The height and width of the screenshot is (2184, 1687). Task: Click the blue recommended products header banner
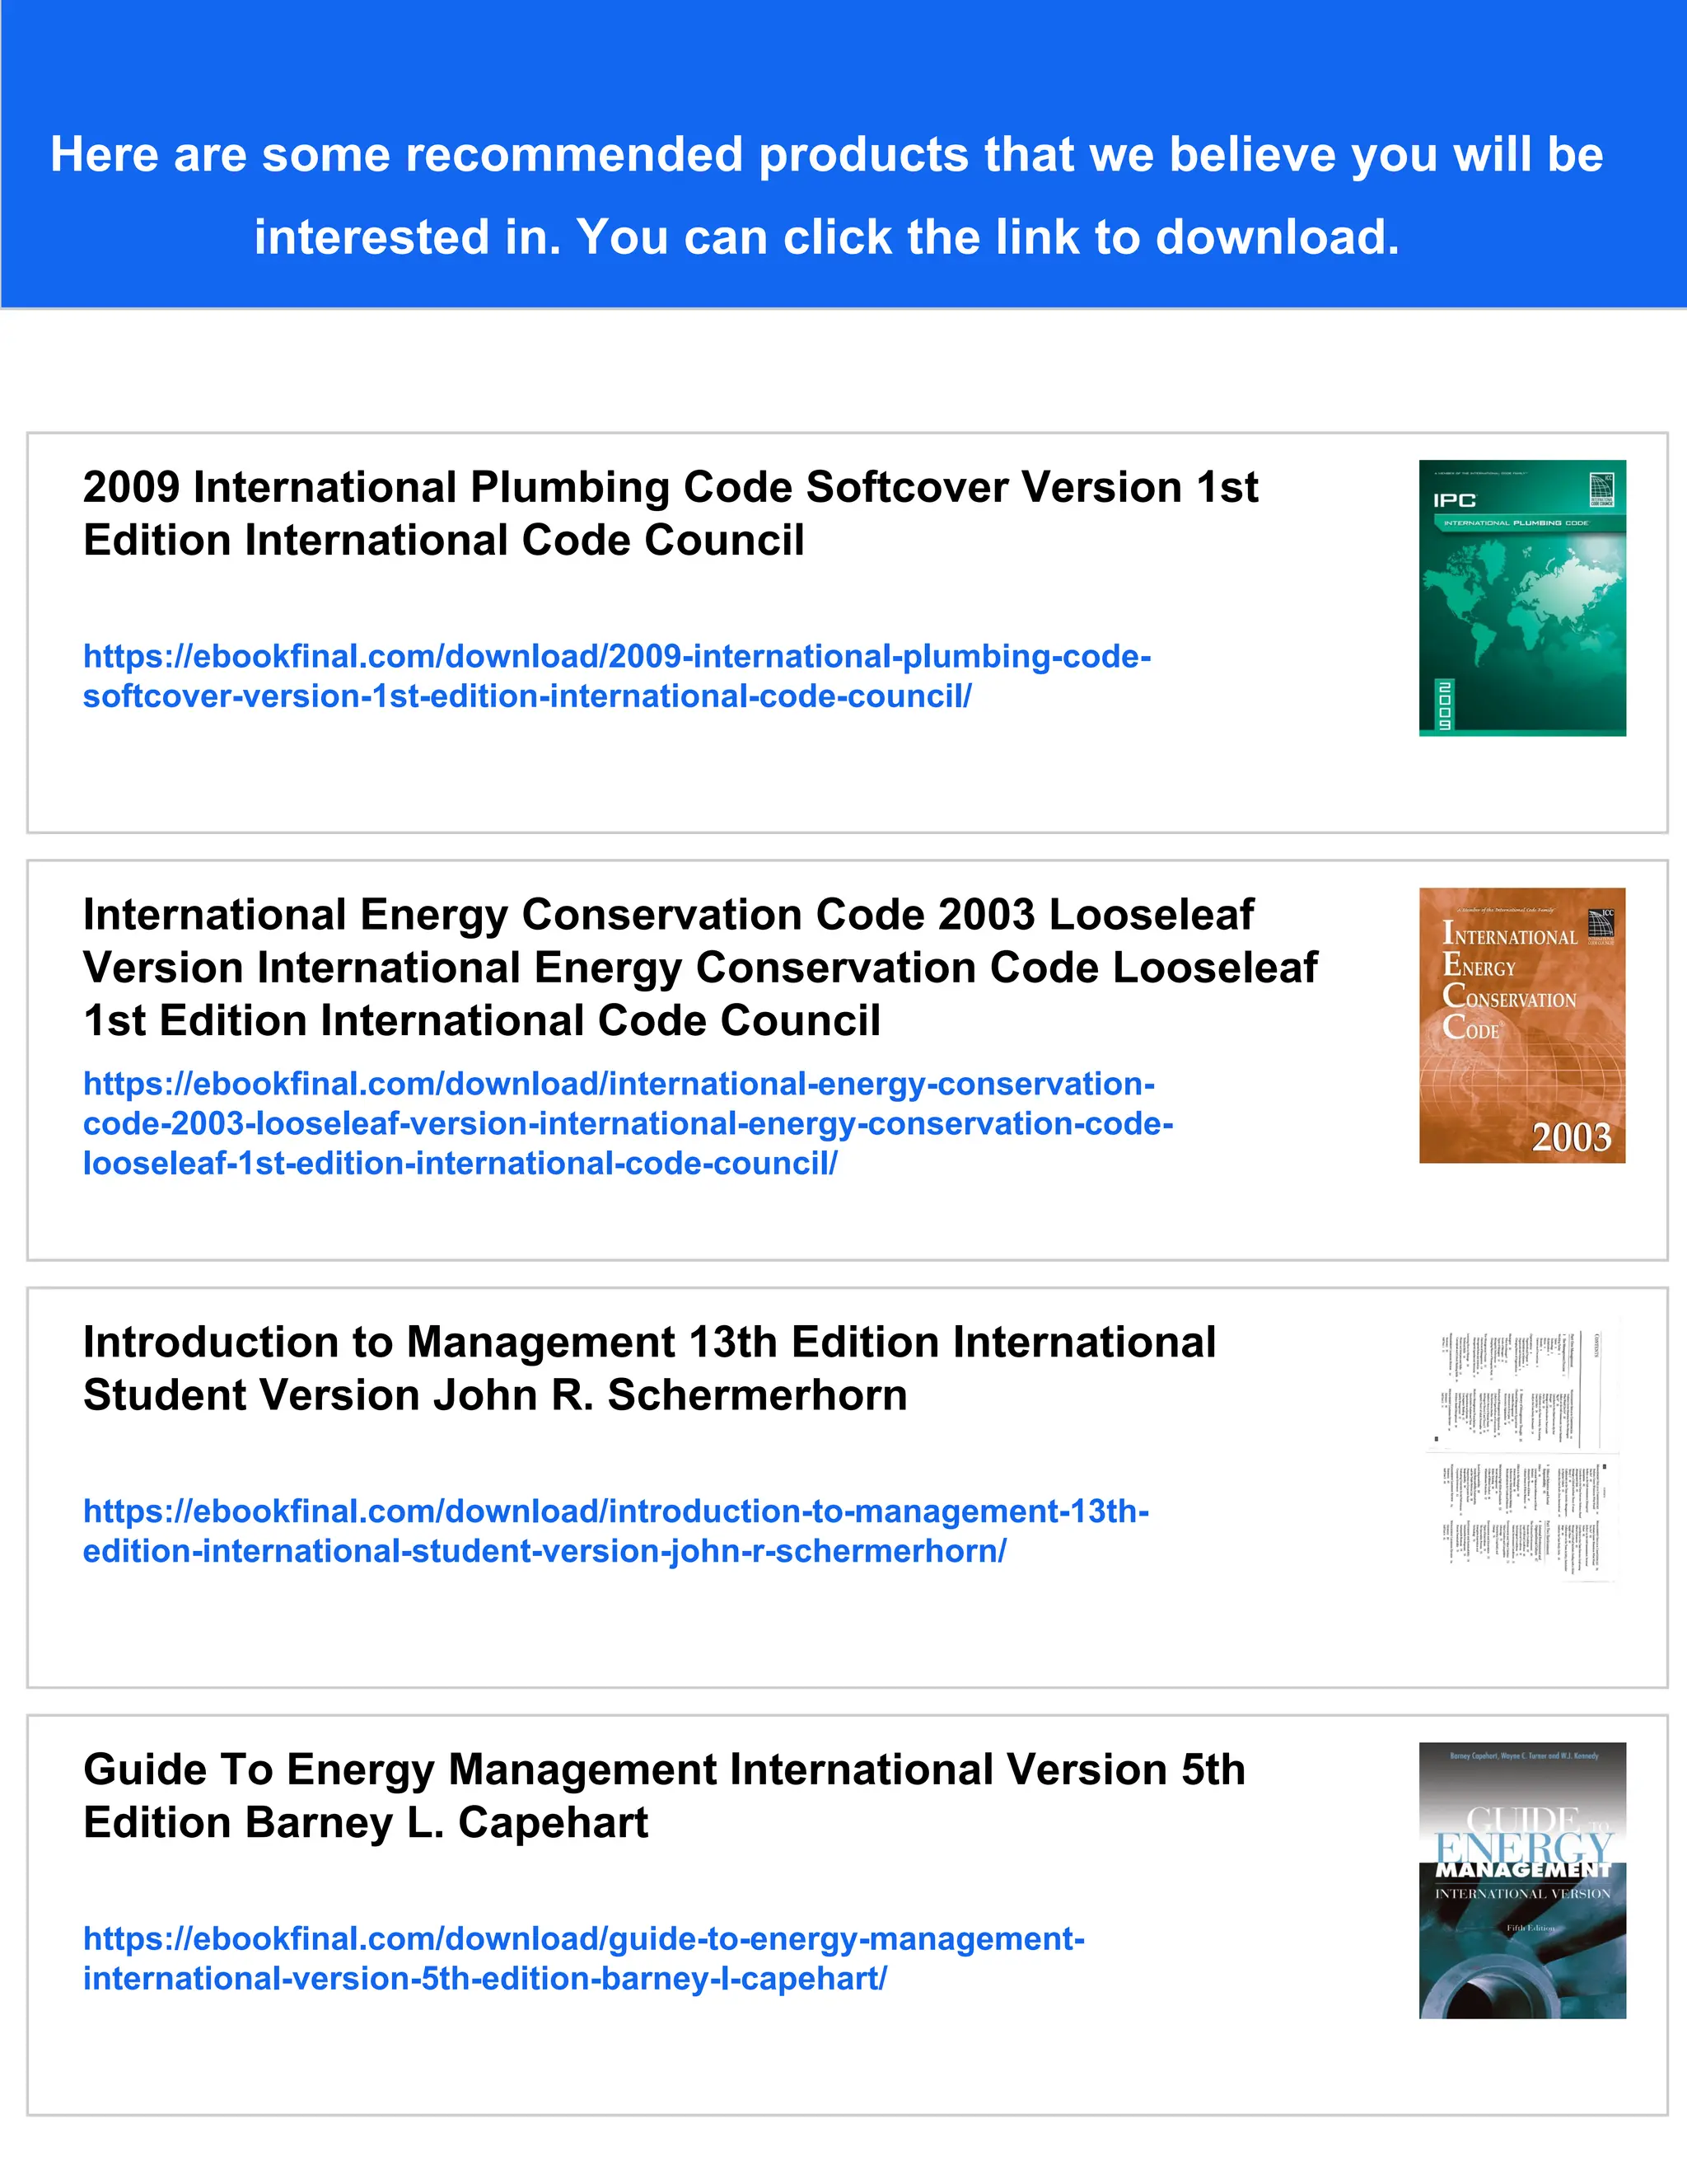coord(828,195)
